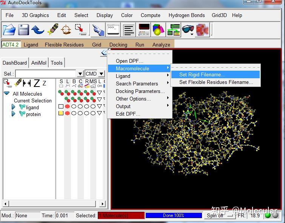The image size is (285, 223).
Task: Click the large Z icon in dashboard
Action: click(x=37, y=83)
